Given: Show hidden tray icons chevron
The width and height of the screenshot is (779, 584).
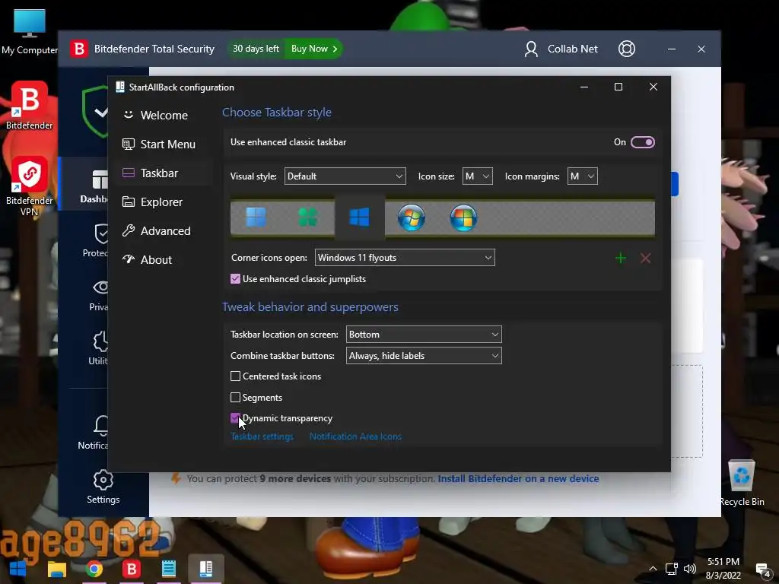Looking at the screenshot, I should pyautogui.click(x=653, y=569).
